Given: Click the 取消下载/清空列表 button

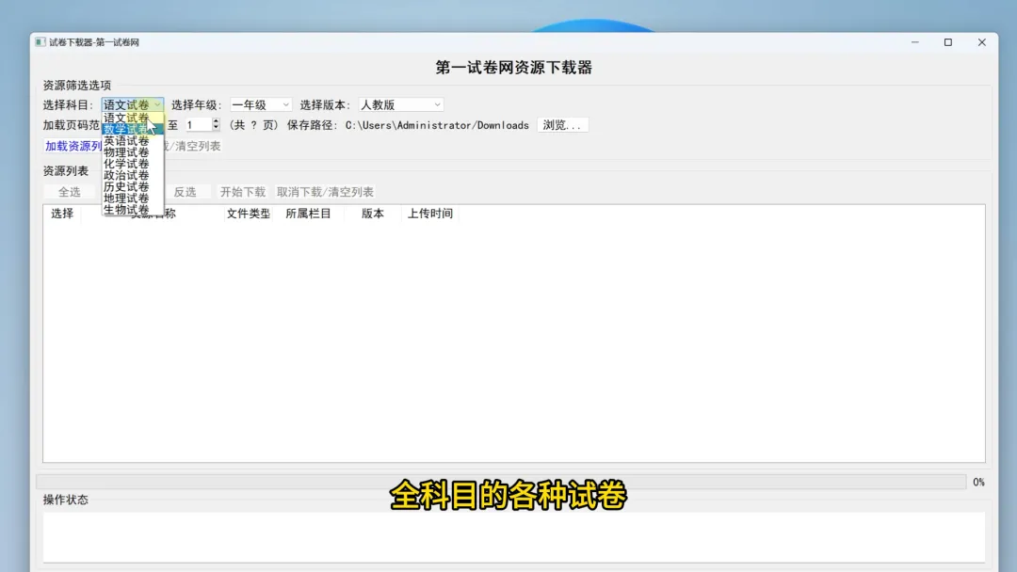Looking at the screenshot, I should pos(325,193).
